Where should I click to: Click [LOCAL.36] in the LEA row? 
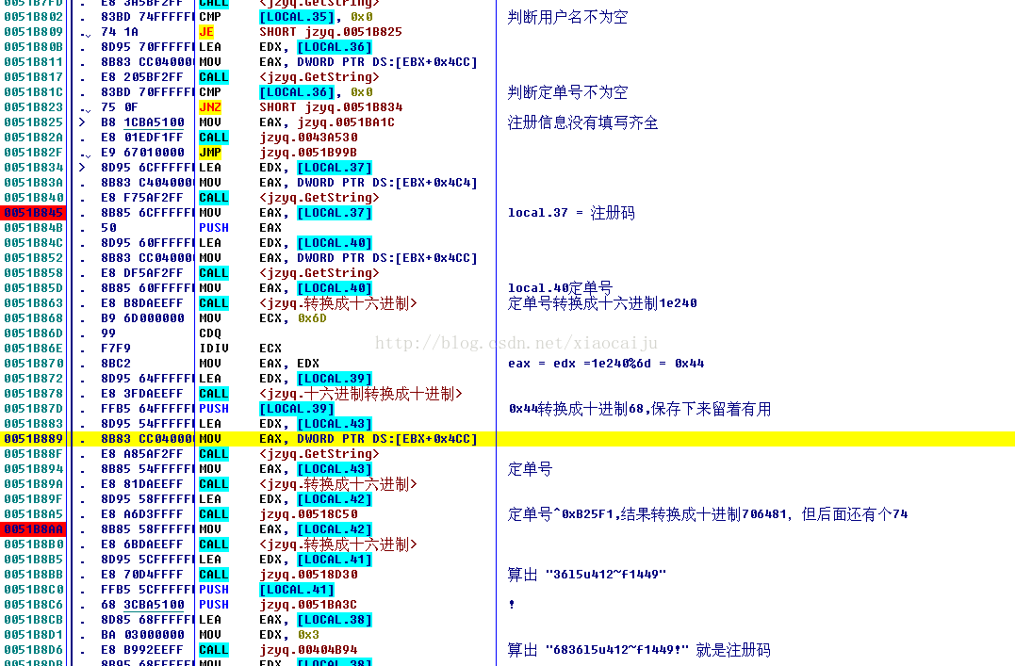coord(334,46)
